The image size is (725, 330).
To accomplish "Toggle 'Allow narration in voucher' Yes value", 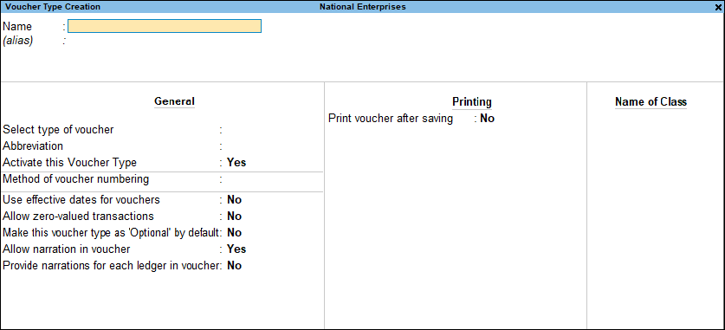I will pyautogui.click(x=236, y=249).
